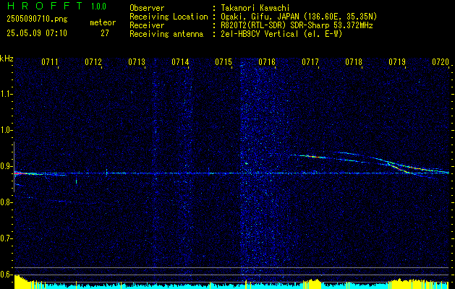Click frequency label 1.1

6,94
